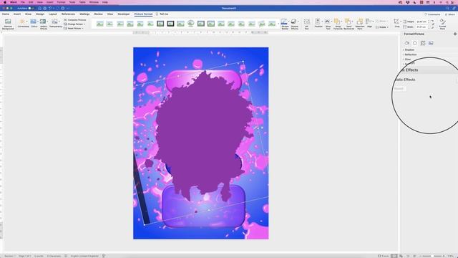Click the Alt Text button

tap(306, 24)
